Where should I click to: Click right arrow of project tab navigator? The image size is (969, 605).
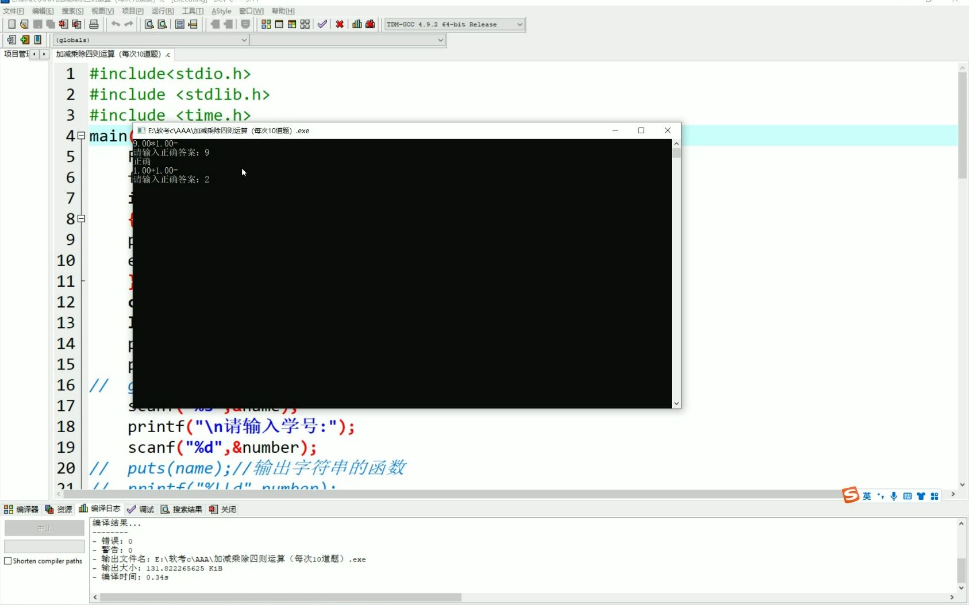44,54
